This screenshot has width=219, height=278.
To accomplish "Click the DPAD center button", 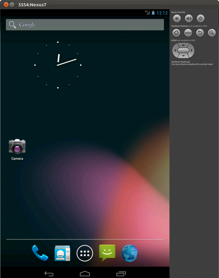I will (x=184, y=50).
